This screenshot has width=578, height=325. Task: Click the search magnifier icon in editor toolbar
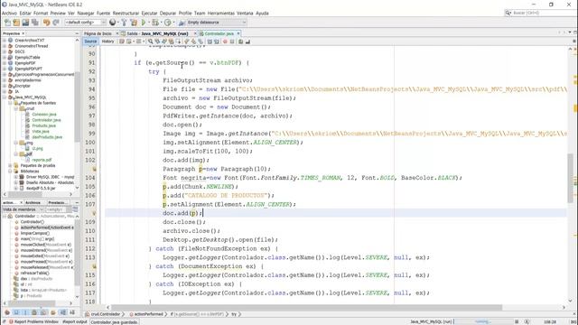tap(151, 42)
